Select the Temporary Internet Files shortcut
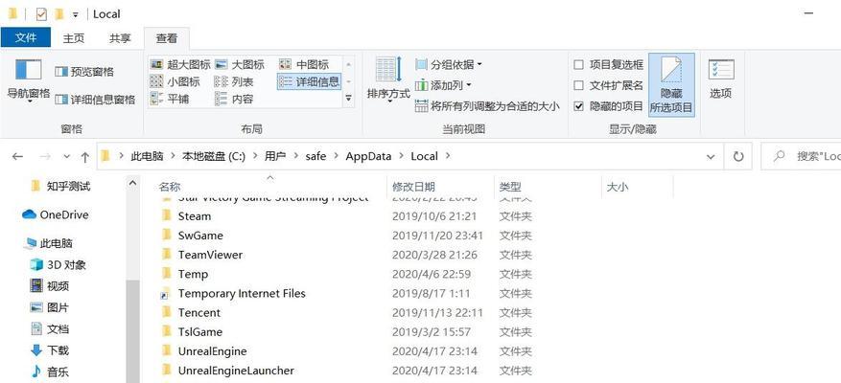 (242, 294)
